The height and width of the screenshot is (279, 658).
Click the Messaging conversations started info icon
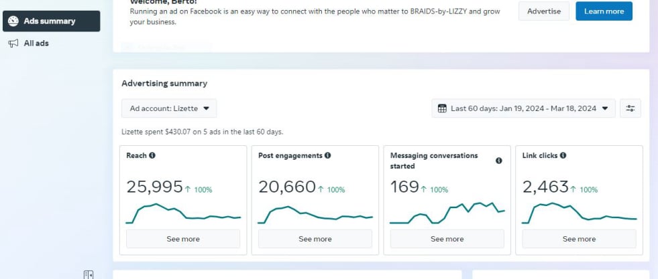coord(498,161)
